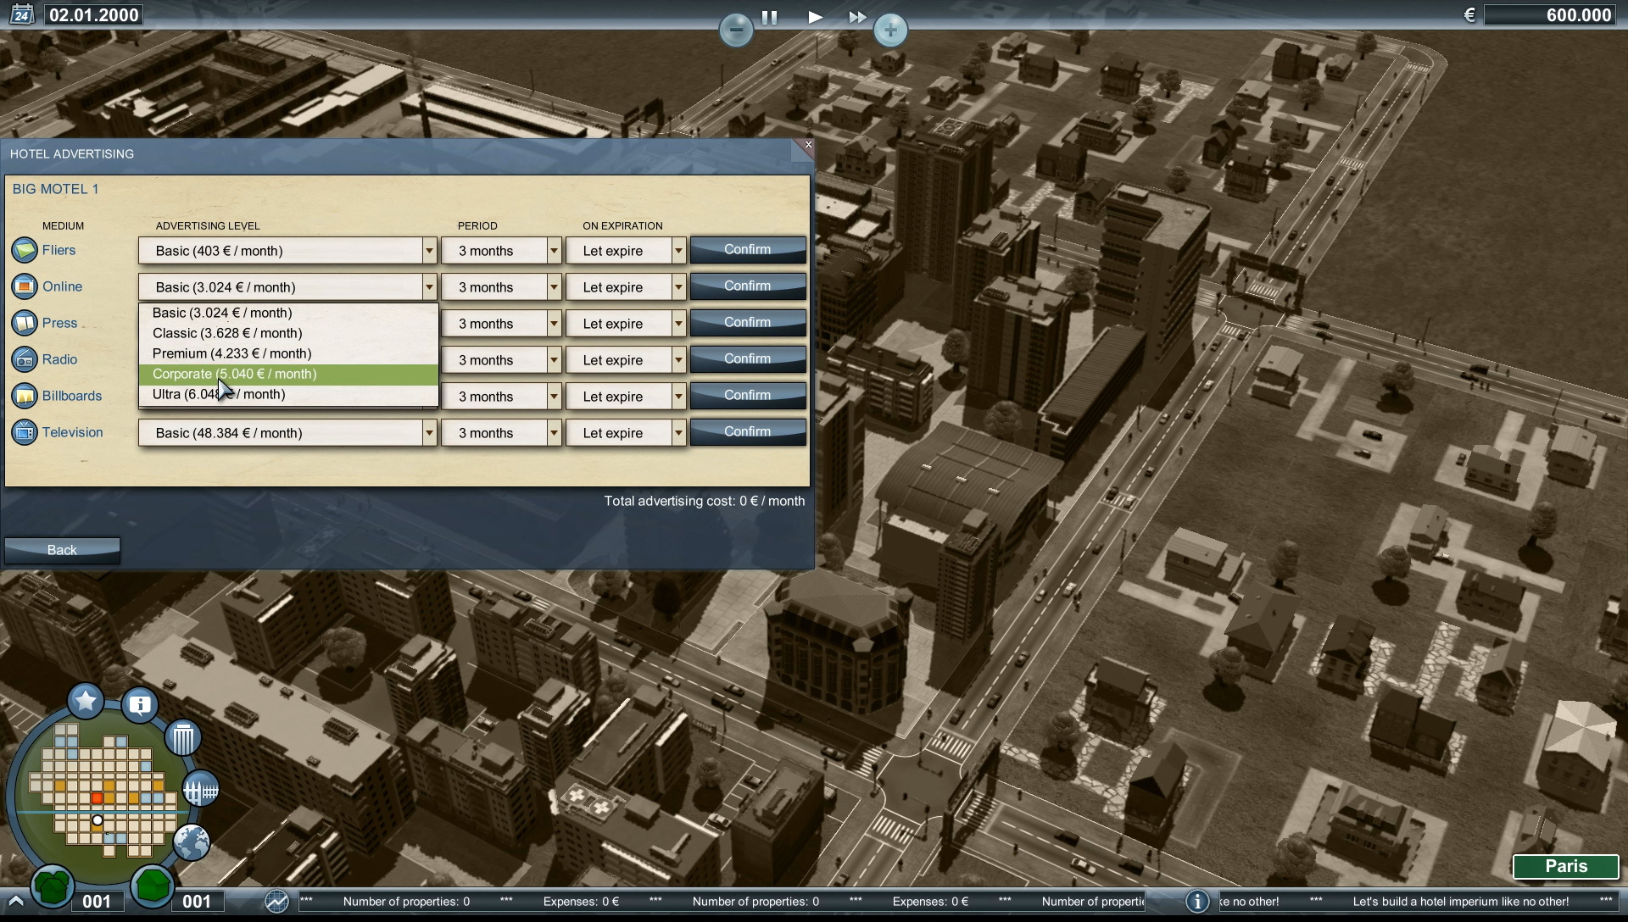
Task: Open the globe view icon beside the minimap
Action: click(x=192, y=842)
